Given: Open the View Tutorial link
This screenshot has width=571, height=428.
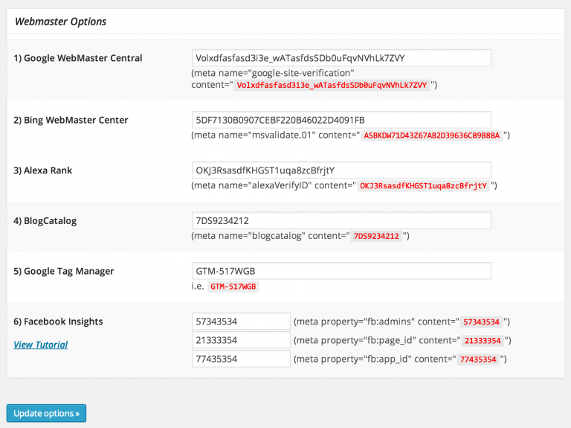Looking at the screenshot, I should (x=40, y=345).
